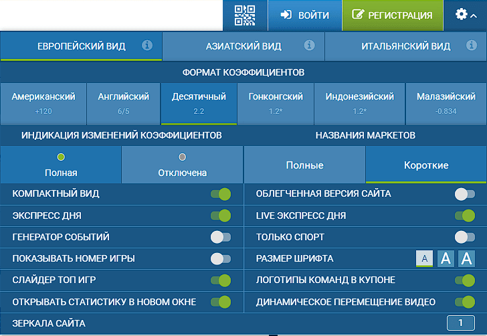Screen dimensions: 487x336
Task: Click info icon beside Азиатский вид
Action: click(x=309, y=46)
